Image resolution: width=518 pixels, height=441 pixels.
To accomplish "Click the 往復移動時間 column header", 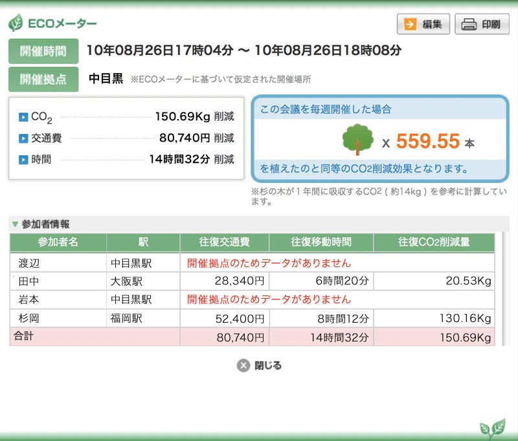I will click(321, 242).
